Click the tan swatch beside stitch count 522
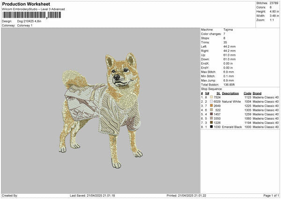This screenshot has width=281, height=199. click(x=211, y=110)
